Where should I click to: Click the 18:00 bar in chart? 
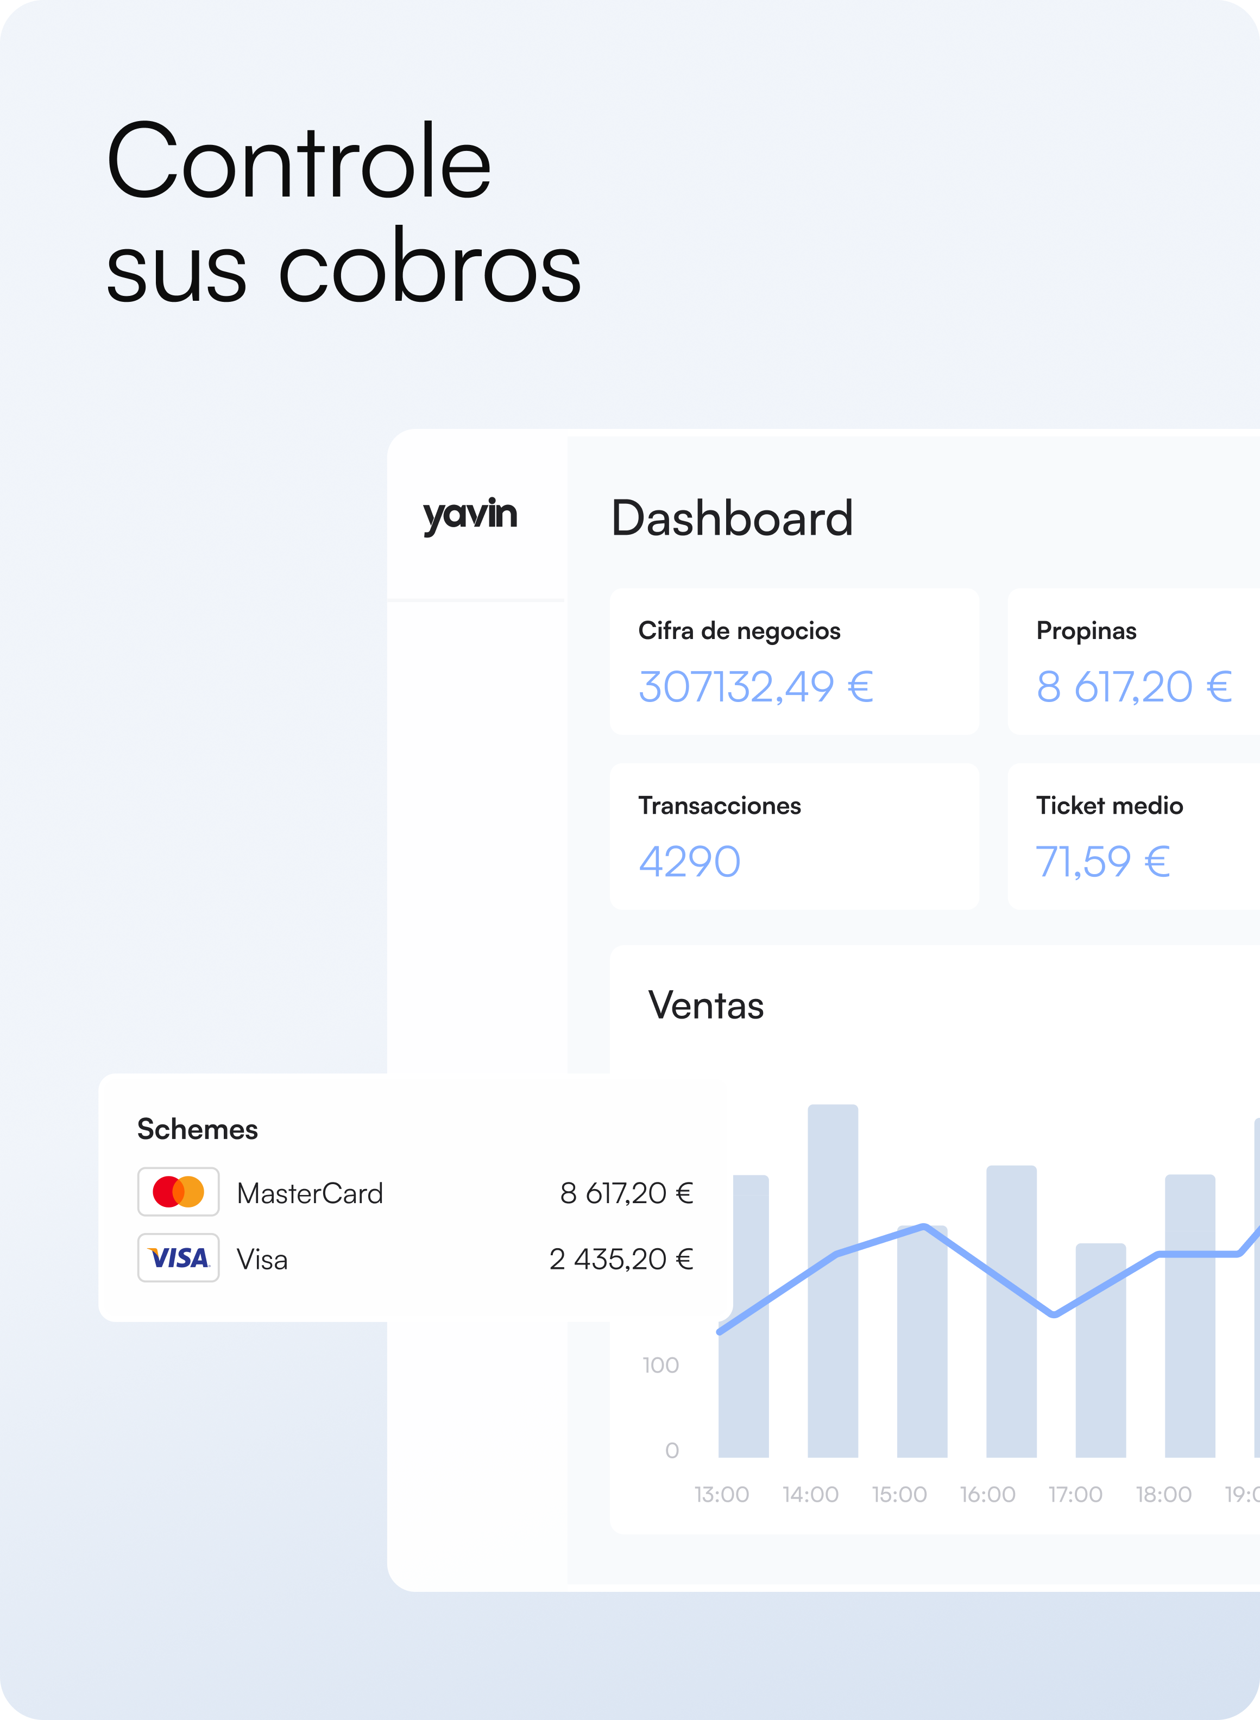pyautogui.click(x=1190, y=1373)
